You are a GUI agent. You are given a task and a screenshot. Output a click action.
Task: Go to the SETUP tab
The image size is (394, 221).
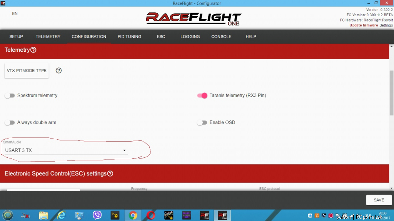[x=16, y=36]
